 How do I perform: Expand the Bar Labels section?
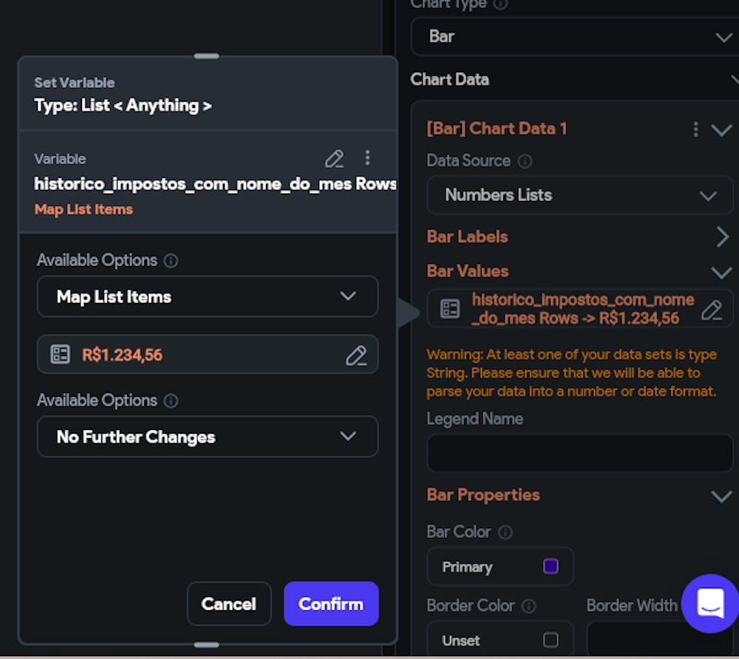pyautogui.click(x=722, y=236)
